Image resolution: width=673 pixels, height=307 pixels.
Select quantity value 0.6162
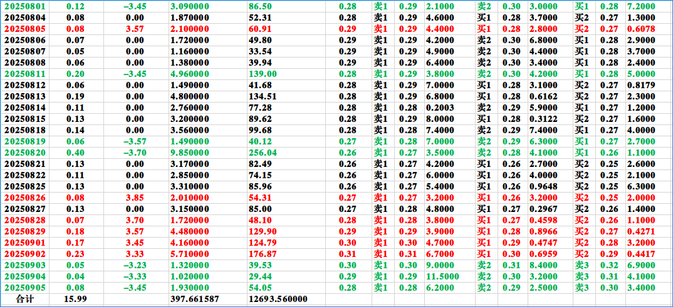[x=543, y=96]
